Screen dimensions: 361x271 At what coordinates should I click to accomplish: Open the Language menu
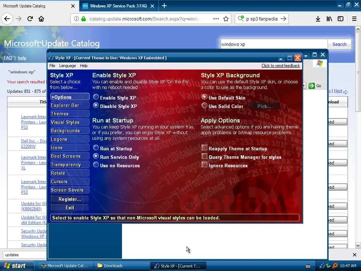[x=67, y=66]
